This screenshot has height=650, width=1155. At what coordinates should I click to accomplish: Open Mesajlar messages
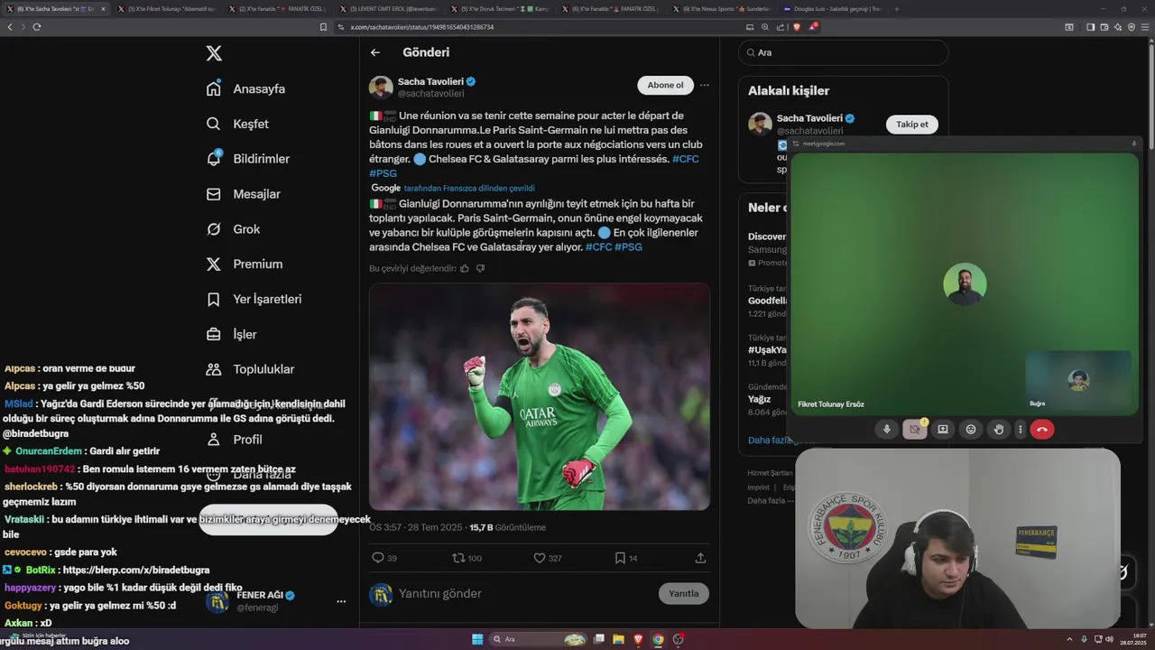pyautogui.click(x=243, y=194)
